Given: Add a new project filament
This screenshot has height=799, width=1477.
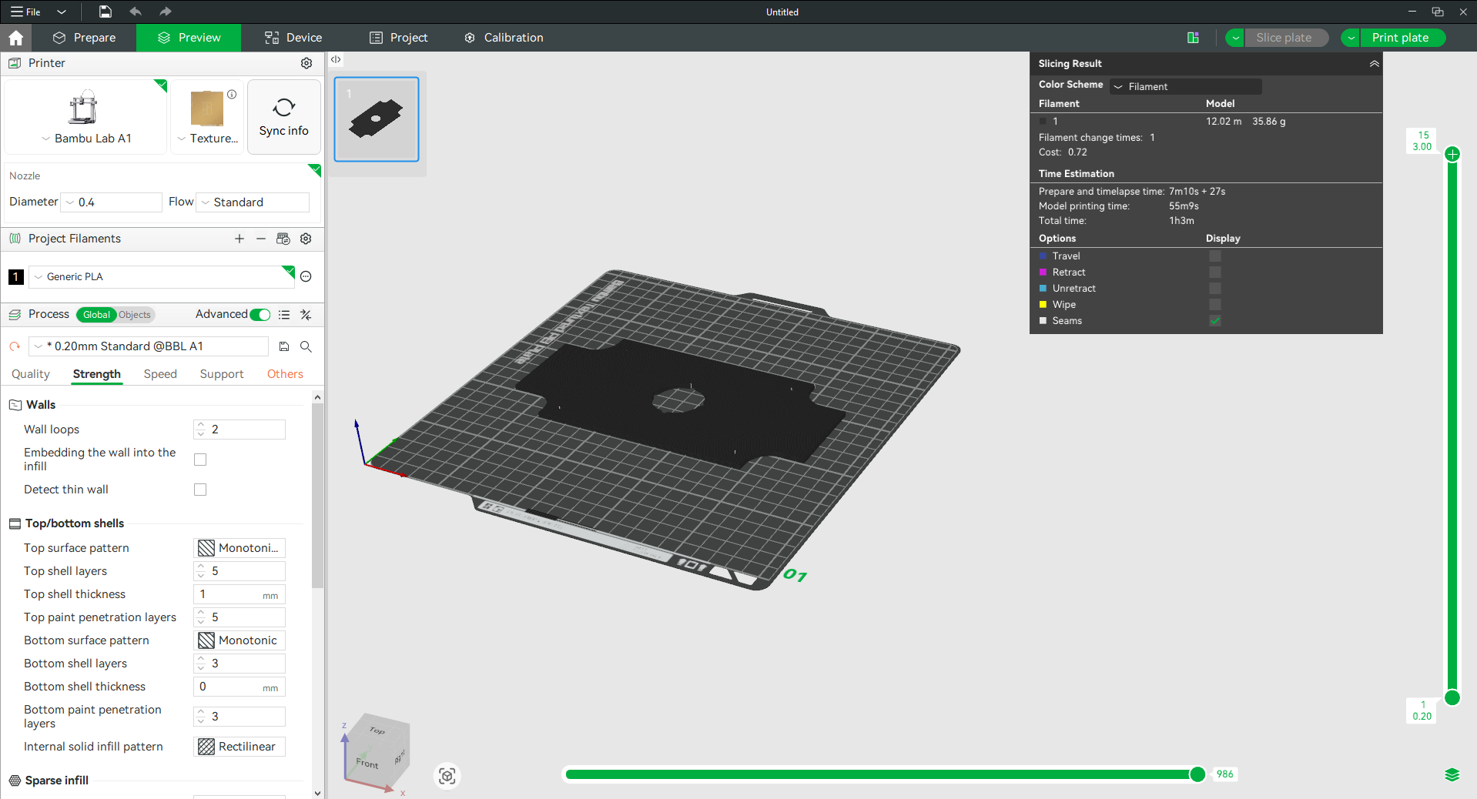Looking at the screenshot, I should [x=239, y=239].
